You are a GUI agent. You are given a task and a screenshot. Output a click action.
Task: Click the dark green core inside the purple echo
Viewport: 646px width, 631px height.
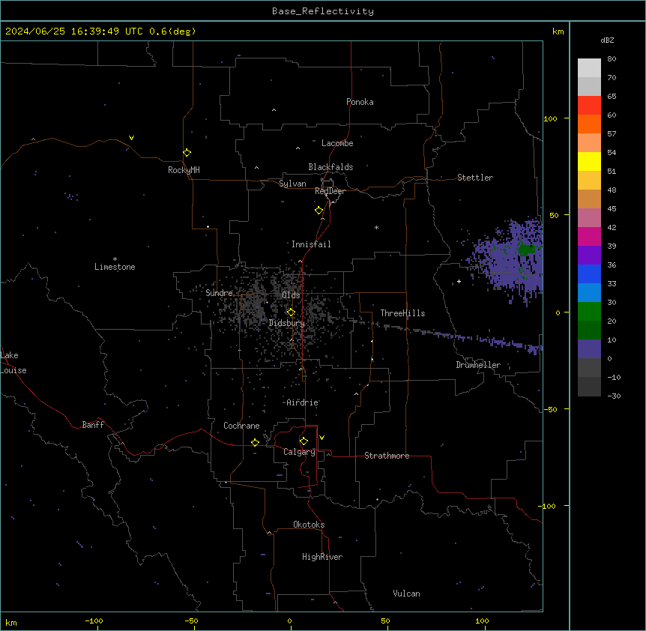point(525,250)
